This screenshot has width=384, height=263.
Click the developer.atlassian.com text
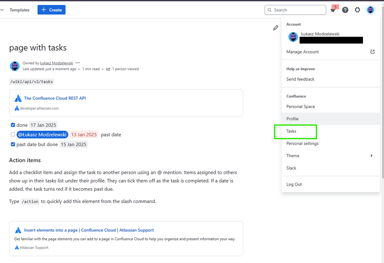[39, 108]
